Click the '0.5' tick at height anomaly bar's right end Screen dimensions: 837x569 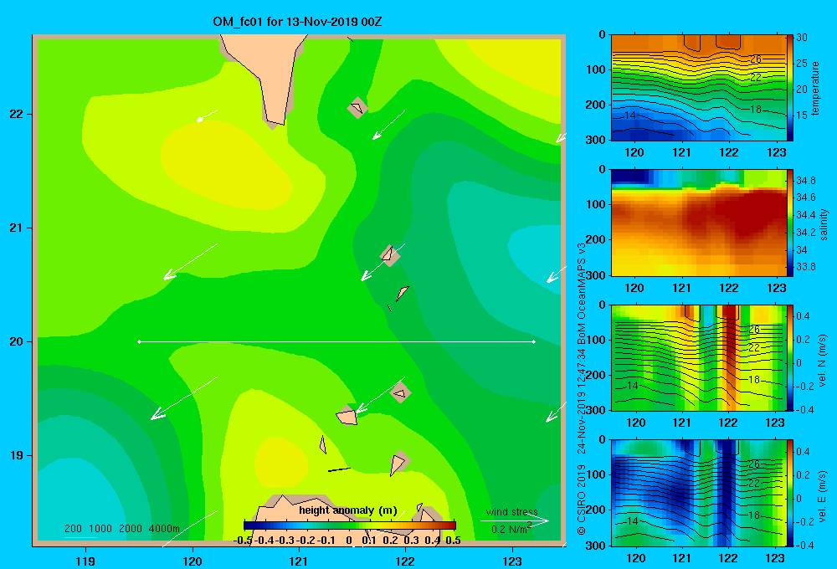click(x=453, y=541)
